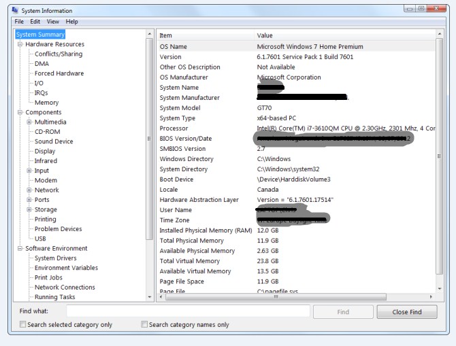Click the System Information title bar icon
Screen dimensions: 456x346
pyautogui.click(x=15, y=10)
